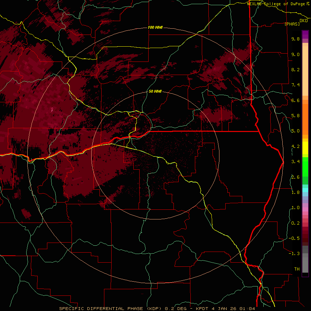Viewport: 311px width, 311px height.
Task: Click the 100 NMI range ring label
Action: click(x=155, y=27)
